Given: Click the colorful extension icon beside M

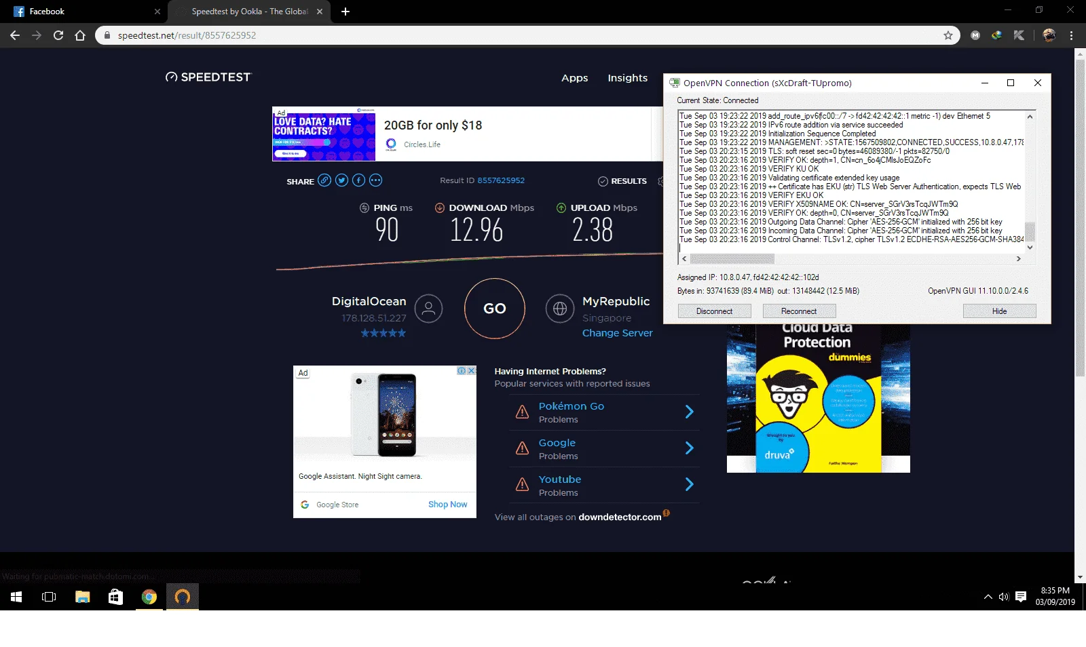Looking at the screenshot, I should (x=996, y=35).
